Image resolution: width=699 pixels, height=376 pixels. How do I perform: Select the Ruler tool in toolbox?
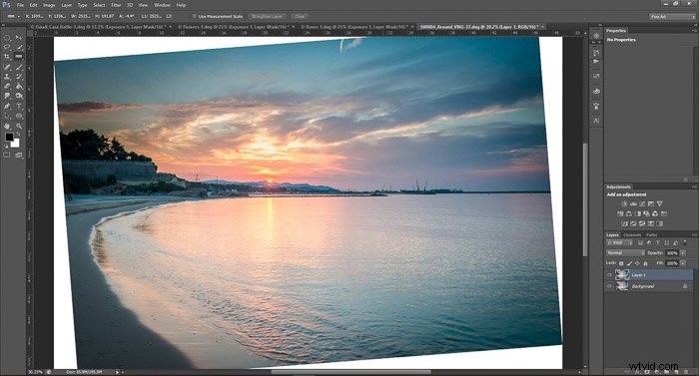pos(19,56)
